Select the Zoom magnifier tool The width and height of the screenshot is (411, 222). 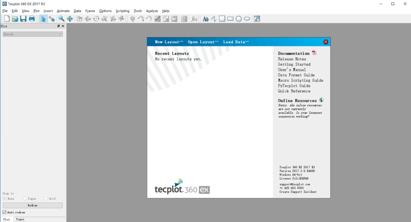tap(61, 19)
